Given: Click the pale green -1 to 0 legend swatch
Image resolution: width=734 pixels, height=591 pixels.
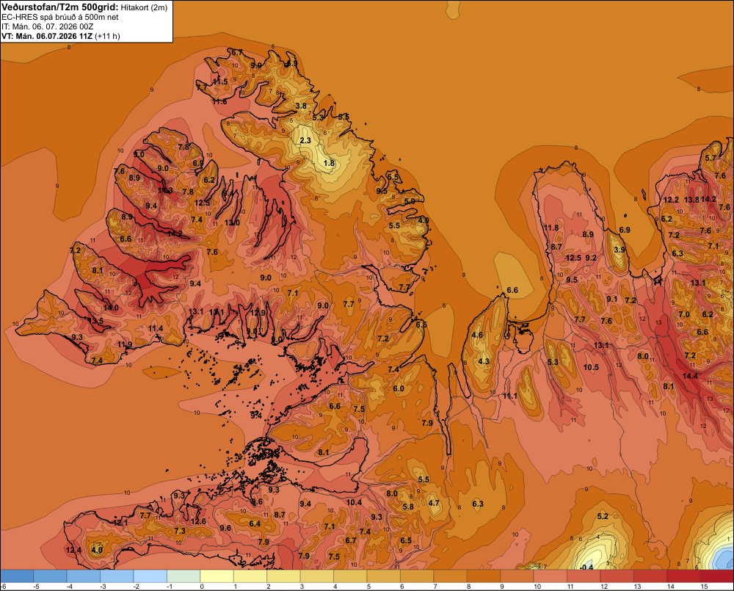Looking at the screenshot, I should pos(183,576).
